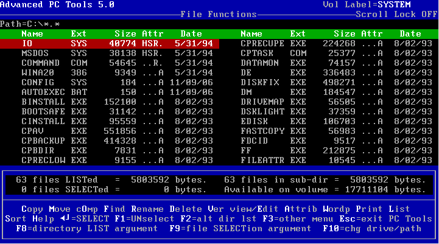Choose the Move command

tap(60, 209)
